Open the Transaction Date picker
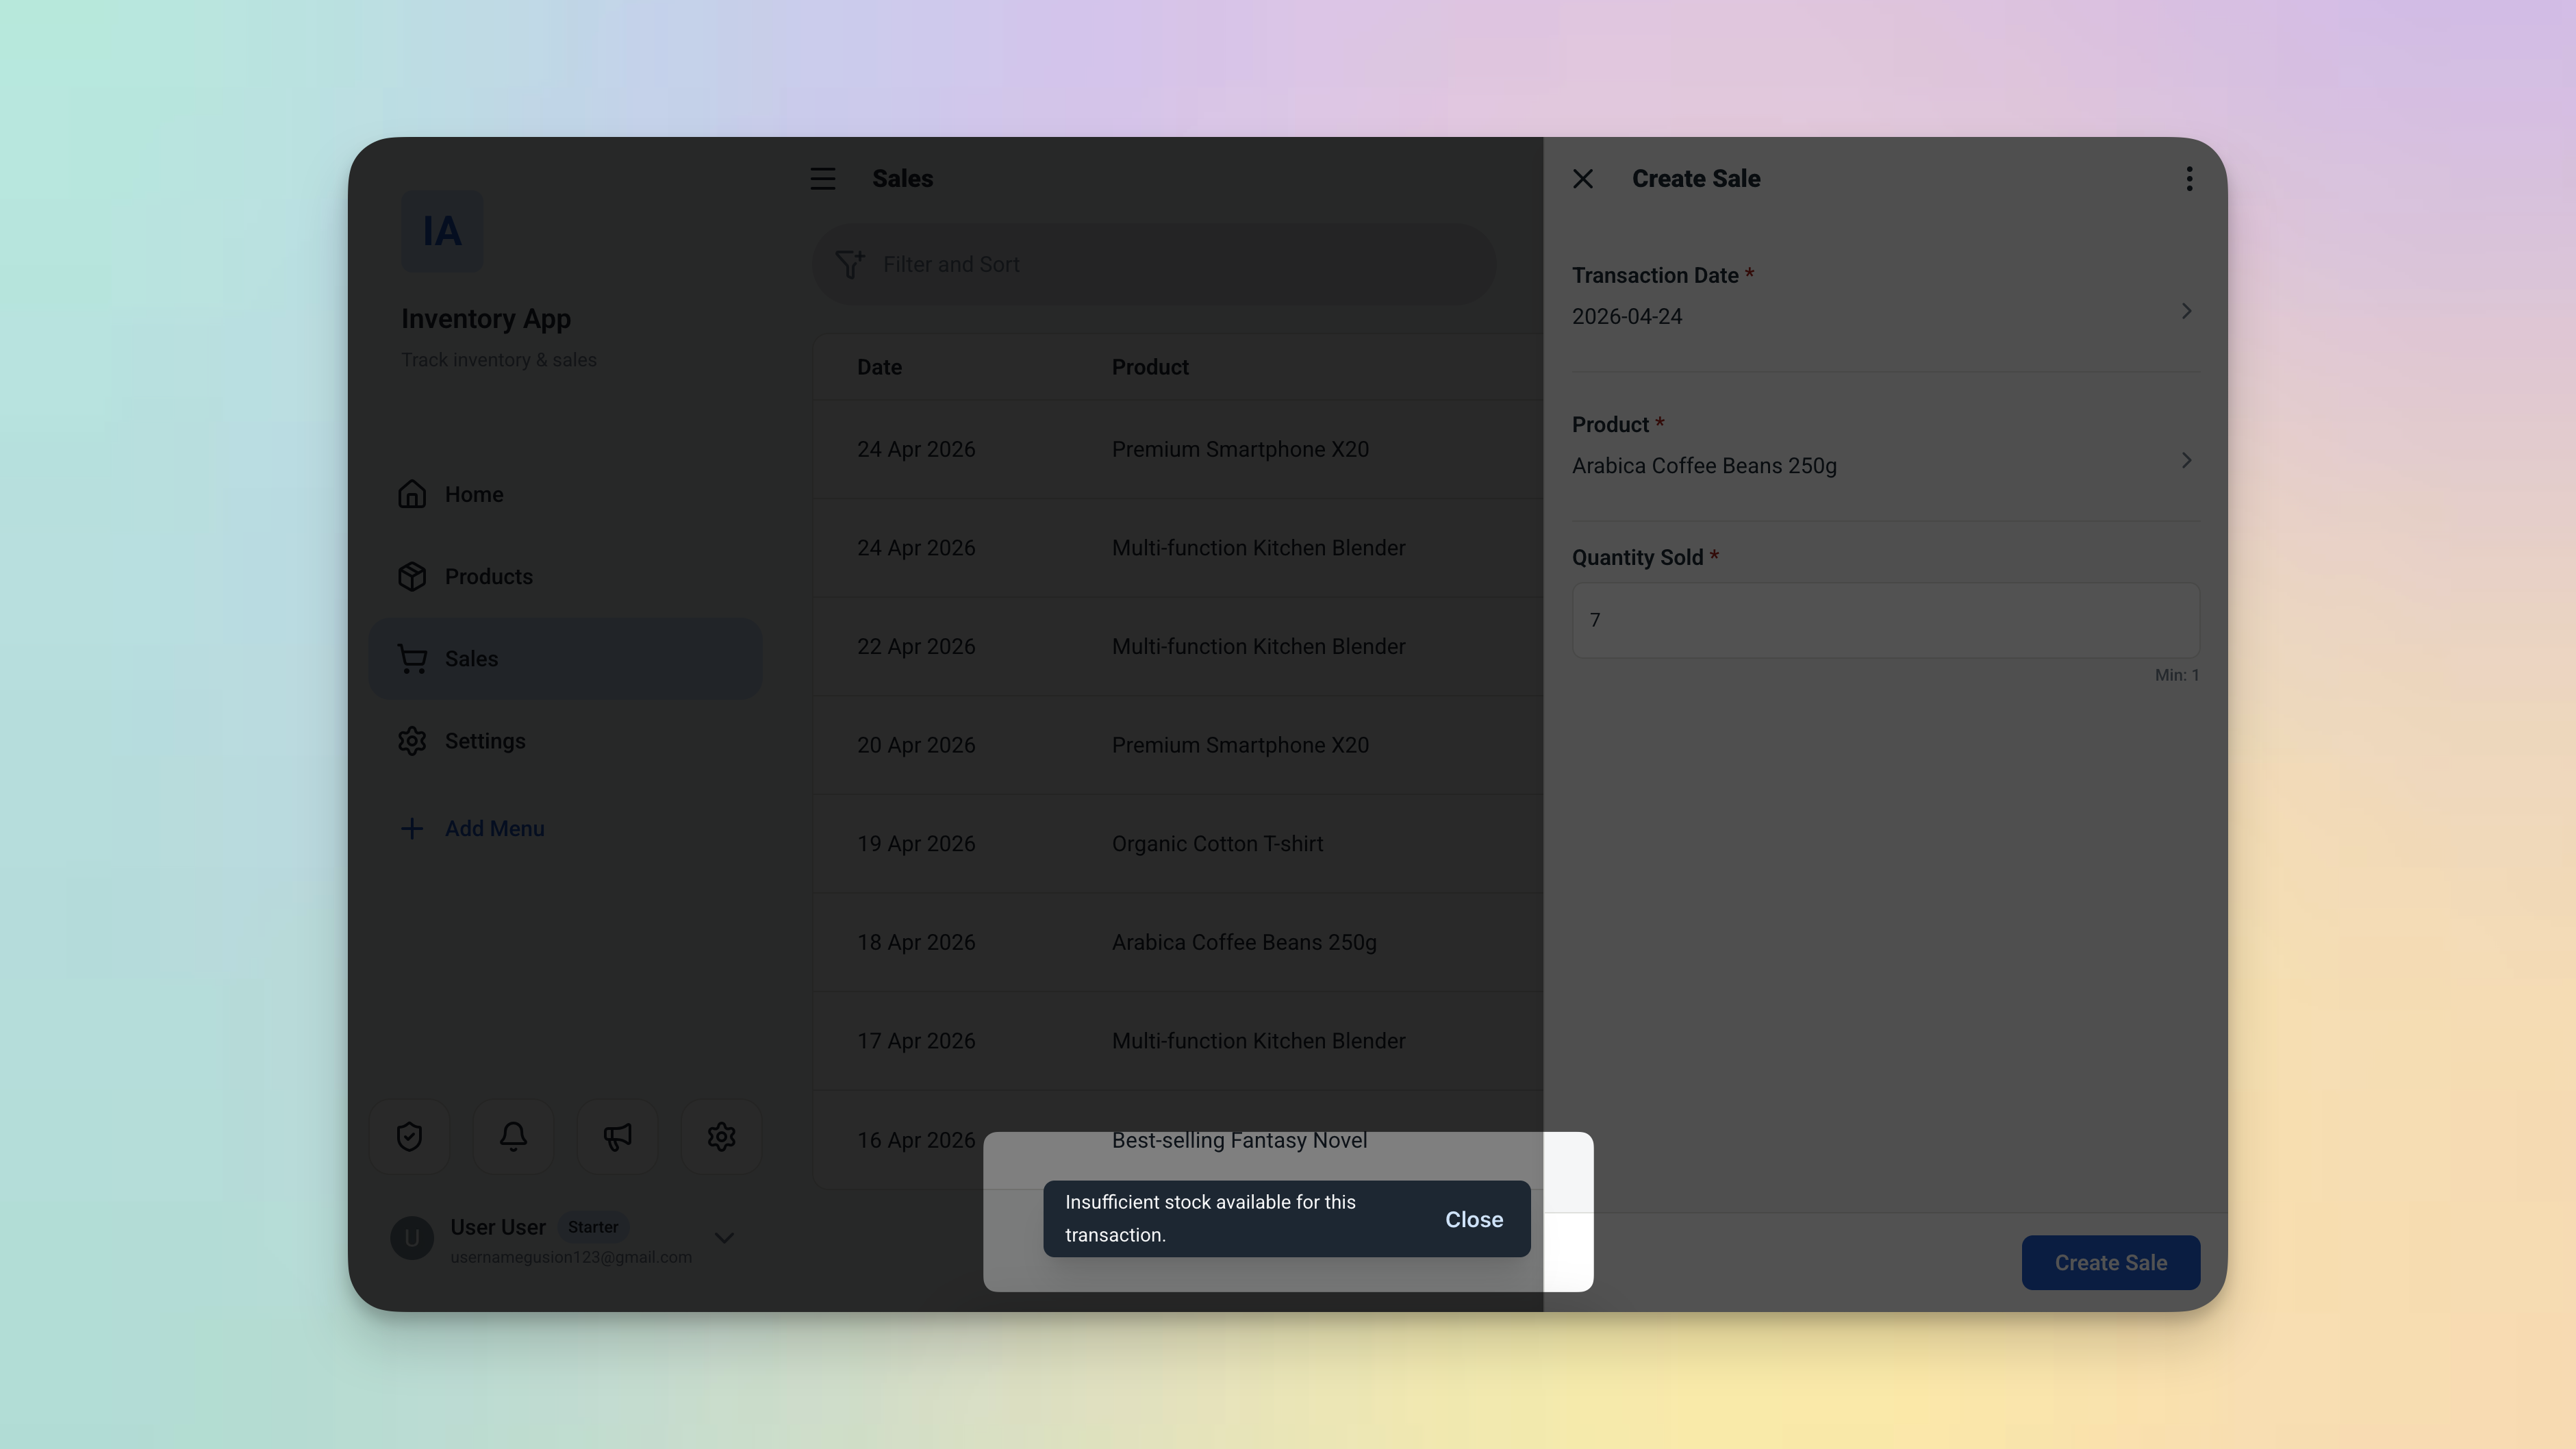2576x1449 pixels. [x=1885, y=297]
